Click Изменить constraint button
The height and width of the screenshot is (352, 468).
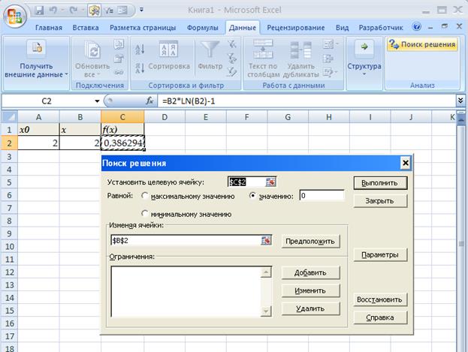[310, 290]
